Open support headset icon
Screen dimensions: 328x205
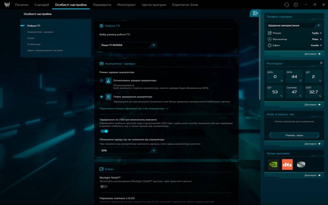pos(287,4)
